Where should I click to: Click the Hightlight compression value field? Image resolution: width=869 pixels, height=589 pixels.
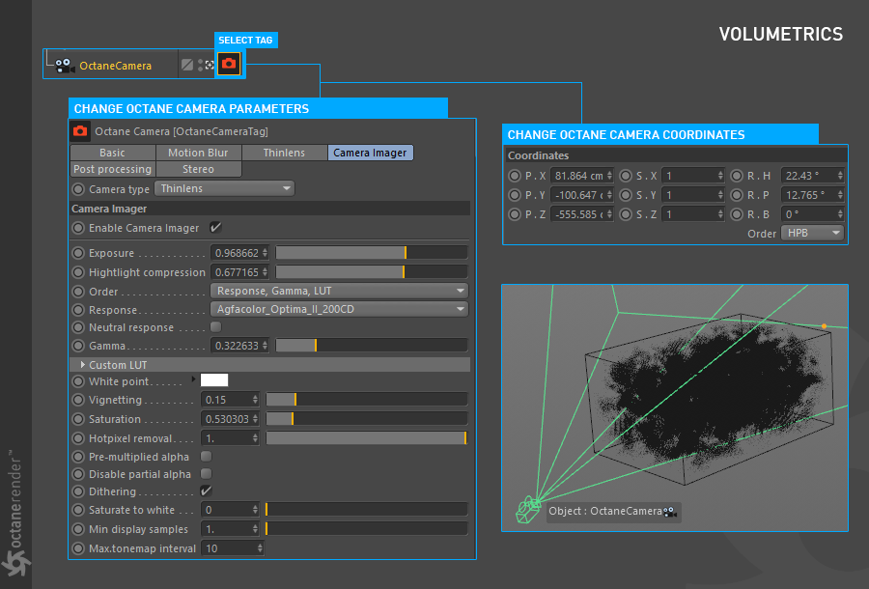pyautogui.click(x=238, y=272)
